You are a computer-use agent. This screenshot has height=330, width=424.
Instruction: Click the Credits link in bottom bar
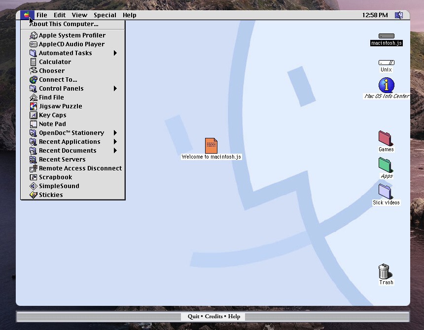pos(213,317)
